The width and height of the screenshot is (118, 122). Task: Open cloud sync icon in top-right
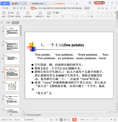99,8
